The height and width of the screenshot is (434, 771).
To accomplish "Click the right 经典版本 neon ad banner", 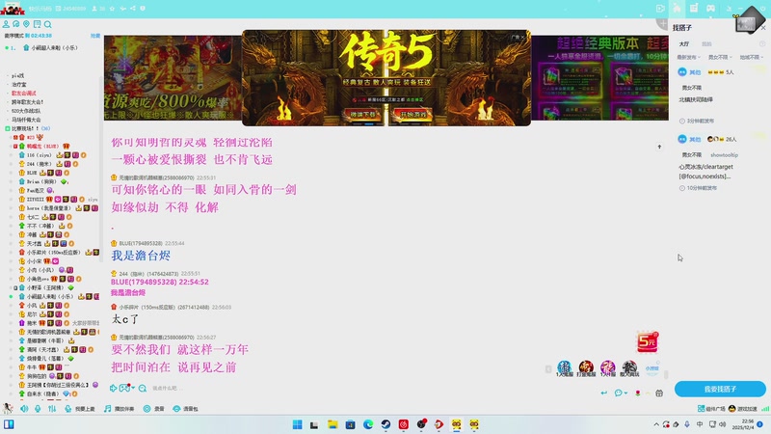I will tap(599, 78).
